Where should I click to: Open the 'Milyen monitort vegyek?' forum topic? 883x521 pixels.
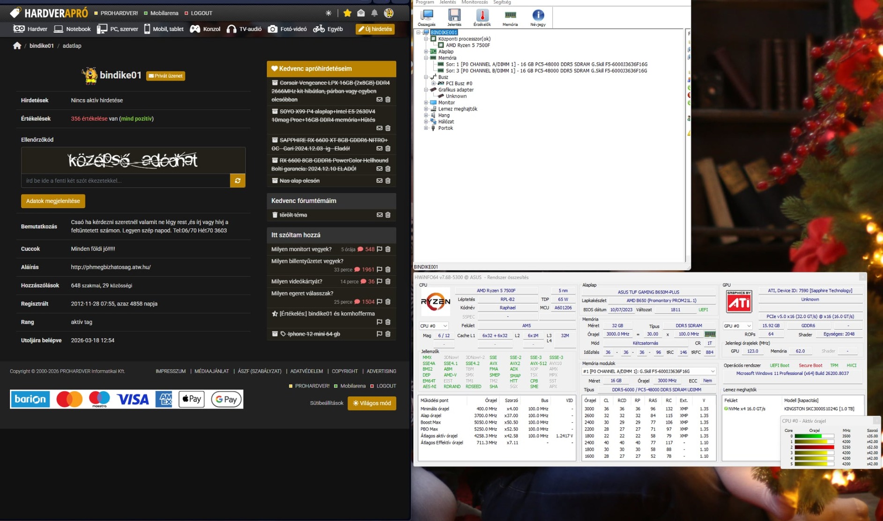(301, 249)
